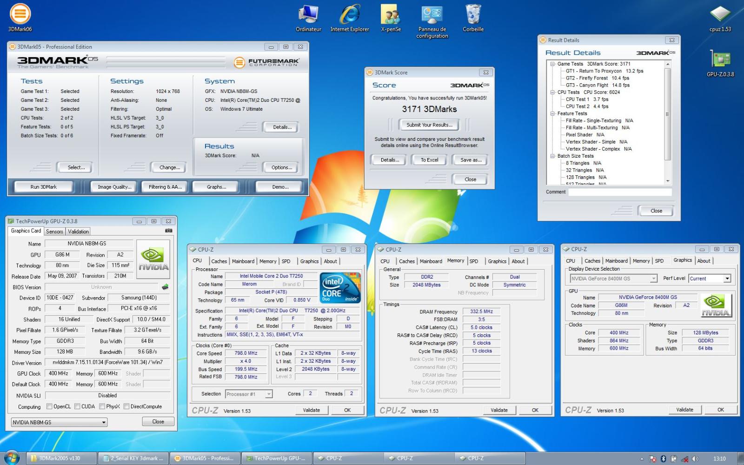Open the GPU-Z.0.3.8 desktop icon

tap(720, 63)
